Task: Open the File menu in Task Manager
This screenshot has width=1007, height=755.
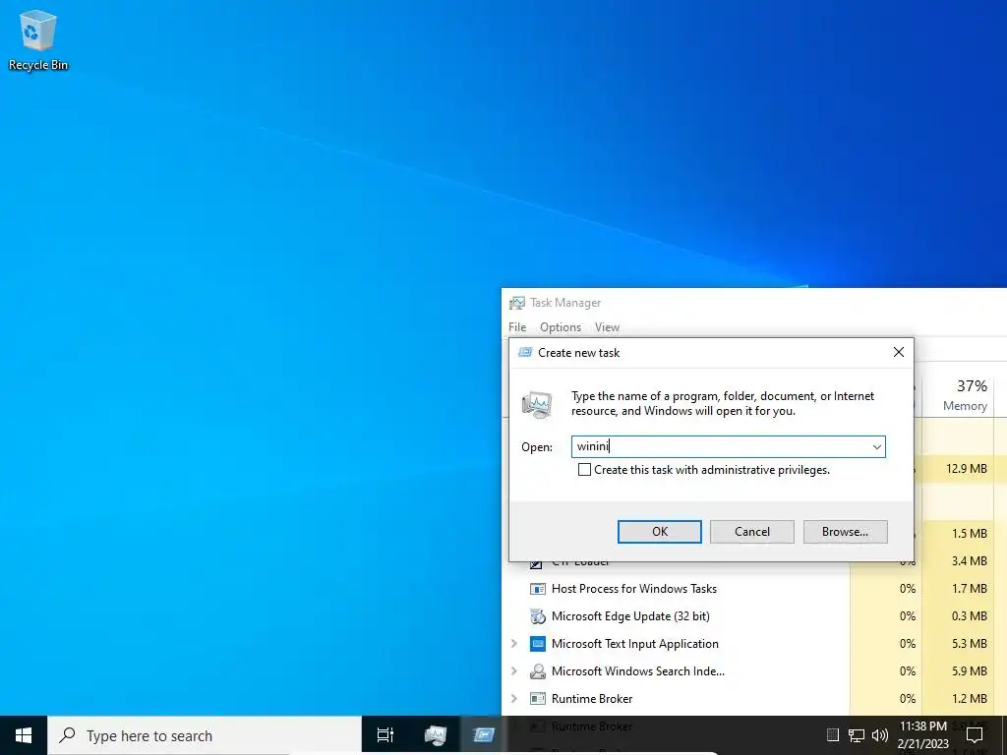Action: [517, 327]
